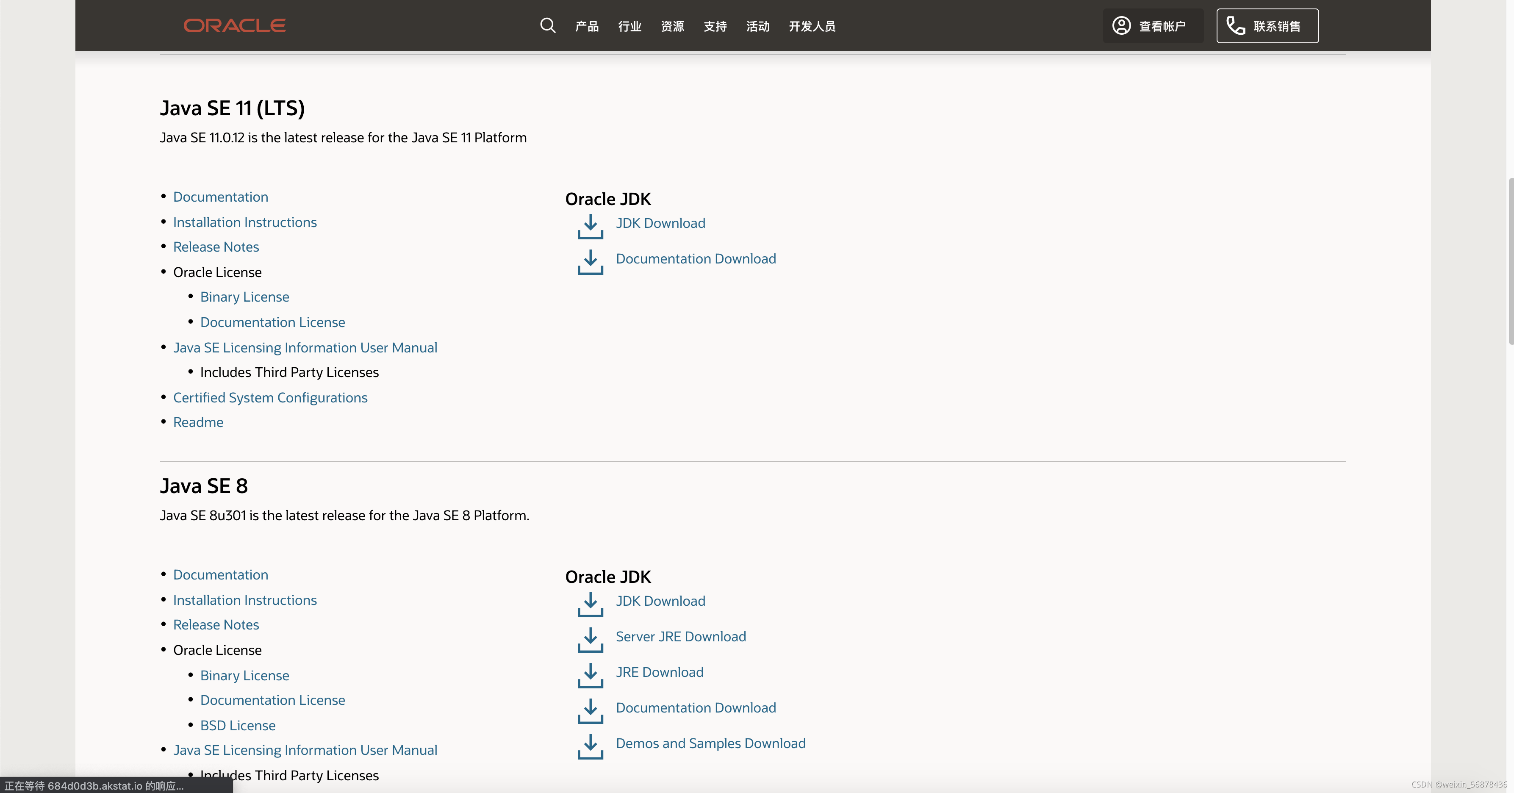1514x793 pixels.
Task: Click download icon beside Server JRE Download
Action: pyautogui.click(x=590, y=640)
